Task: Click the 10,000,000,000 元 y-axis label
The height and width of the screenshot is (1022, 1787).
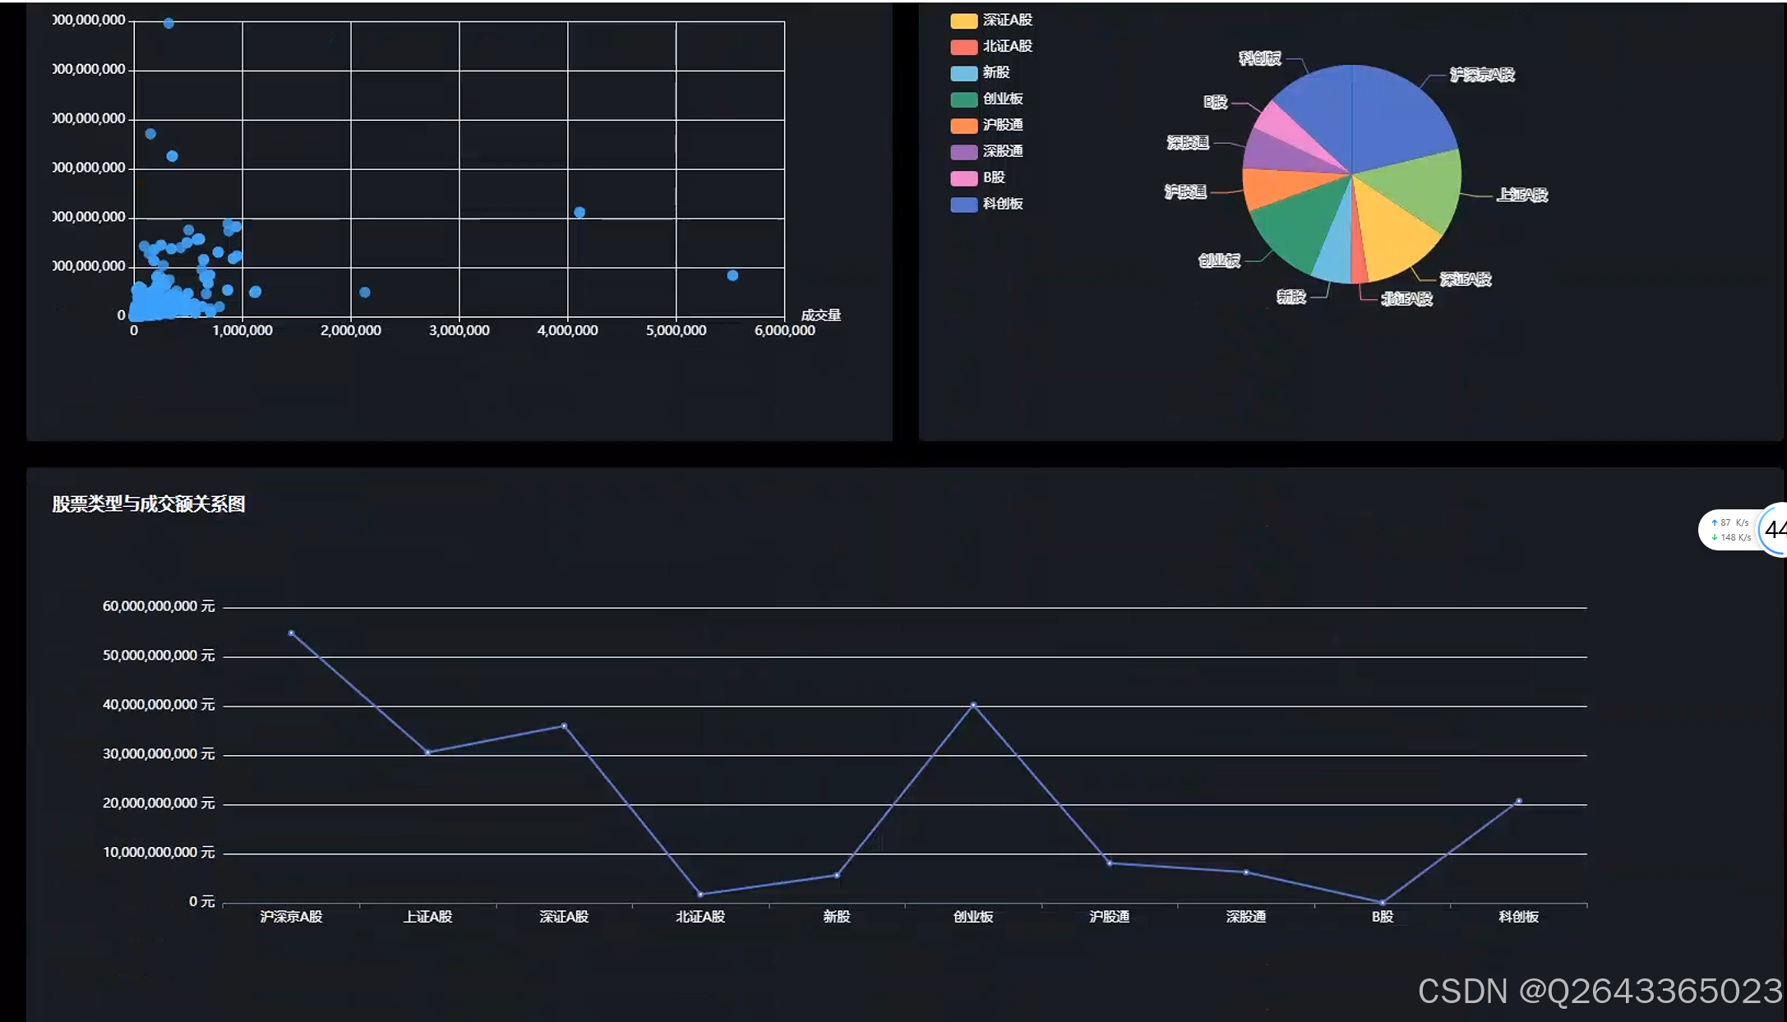Action: tap(159, 853)
